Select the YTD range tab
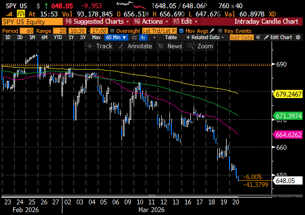The height and width of the screenshot is (215, 305). pos(58,38)
